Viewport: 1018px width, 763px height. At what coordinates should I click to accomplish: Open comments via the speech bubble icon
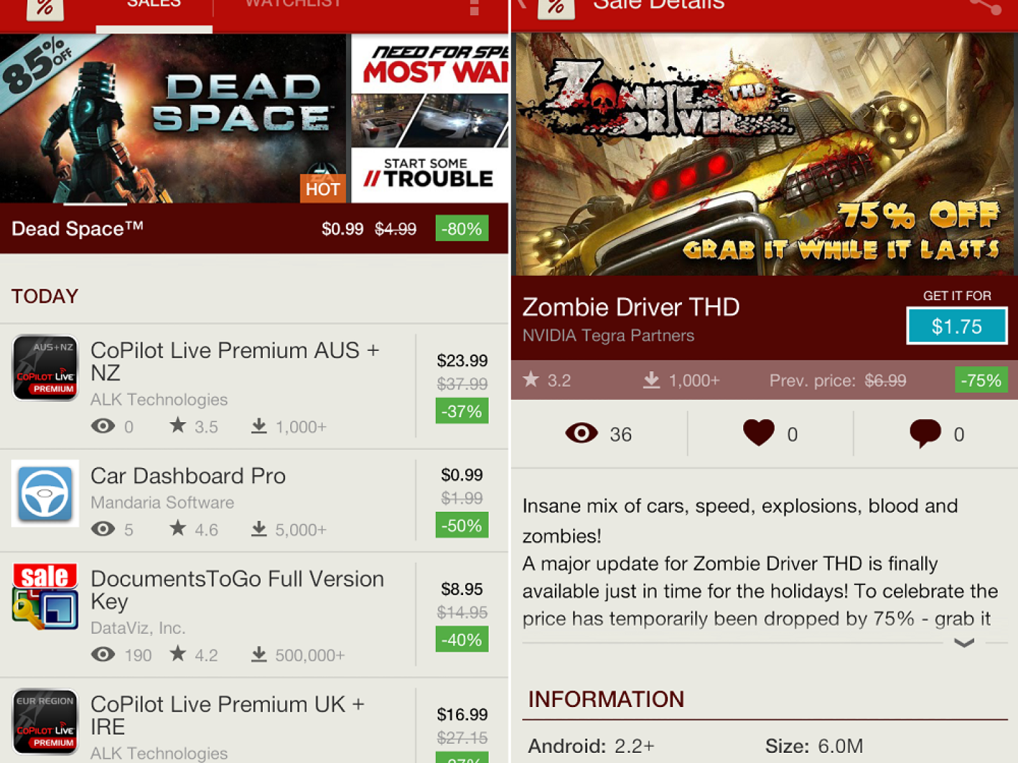(x=926, y=434)
